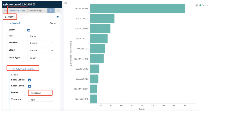The width and height of the screenshot is (227, 114).
Task: Open the Mode dropdown showing normal
Action: coord(41,50)
